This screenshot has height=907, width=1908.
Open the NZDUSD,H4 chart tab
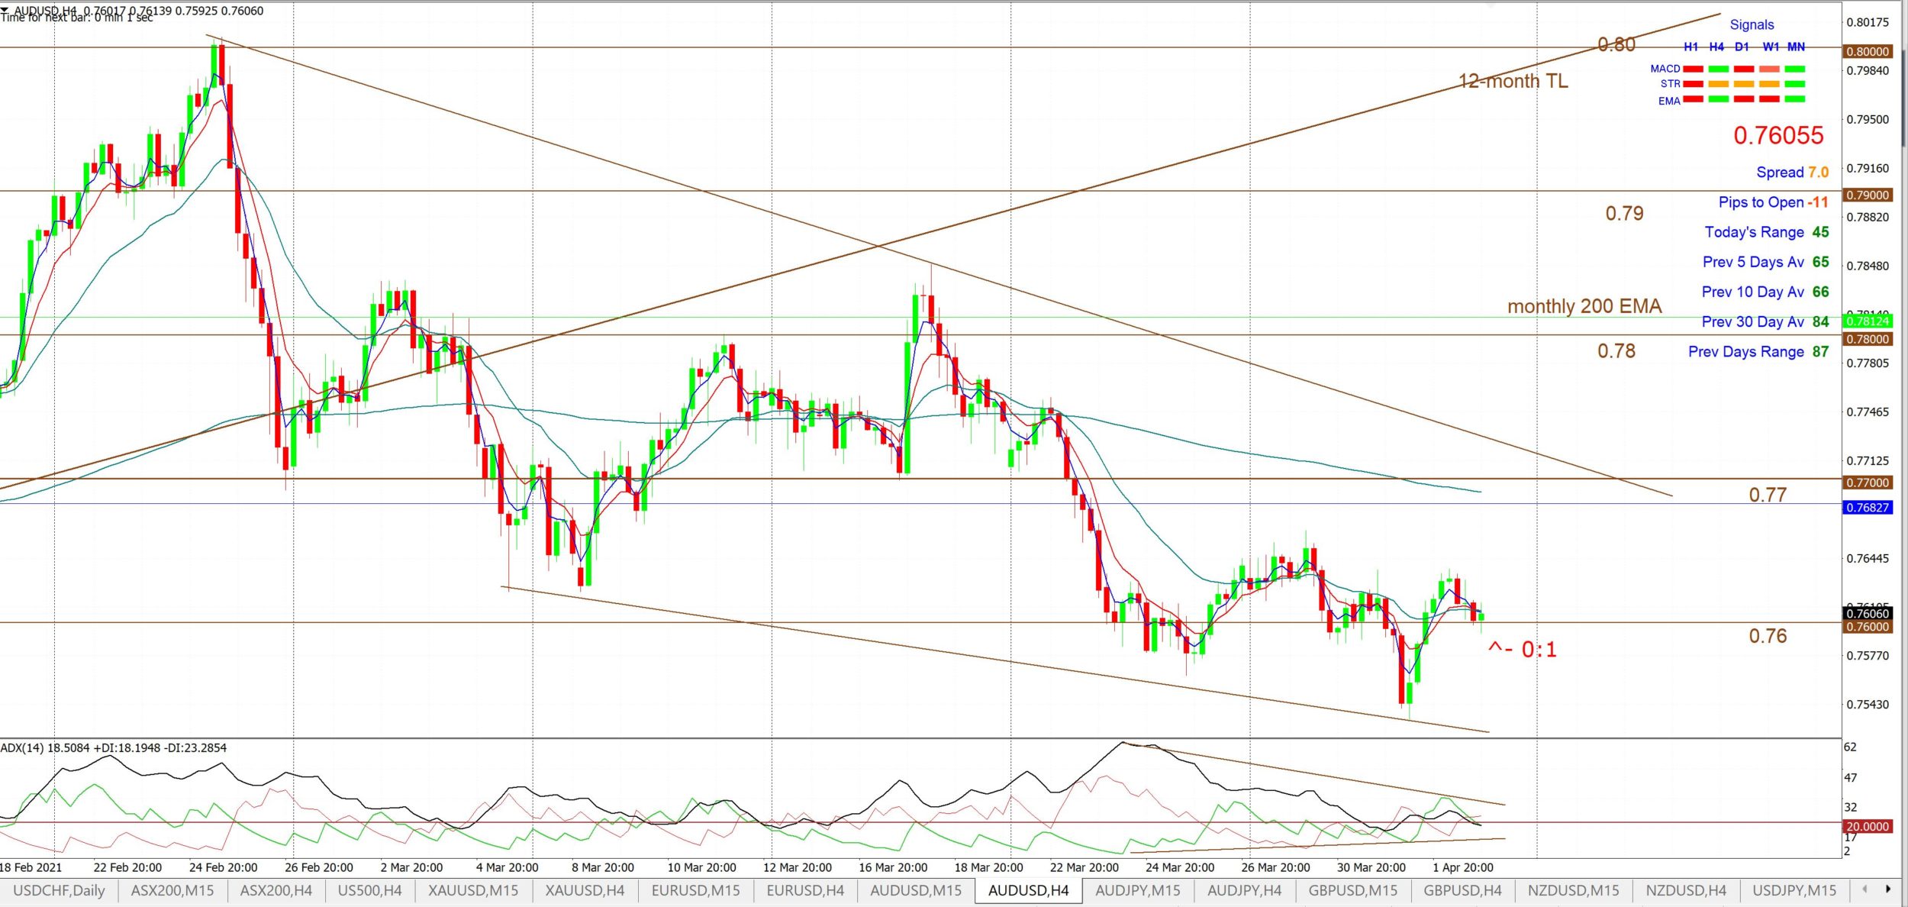(x=1686, y=890)
